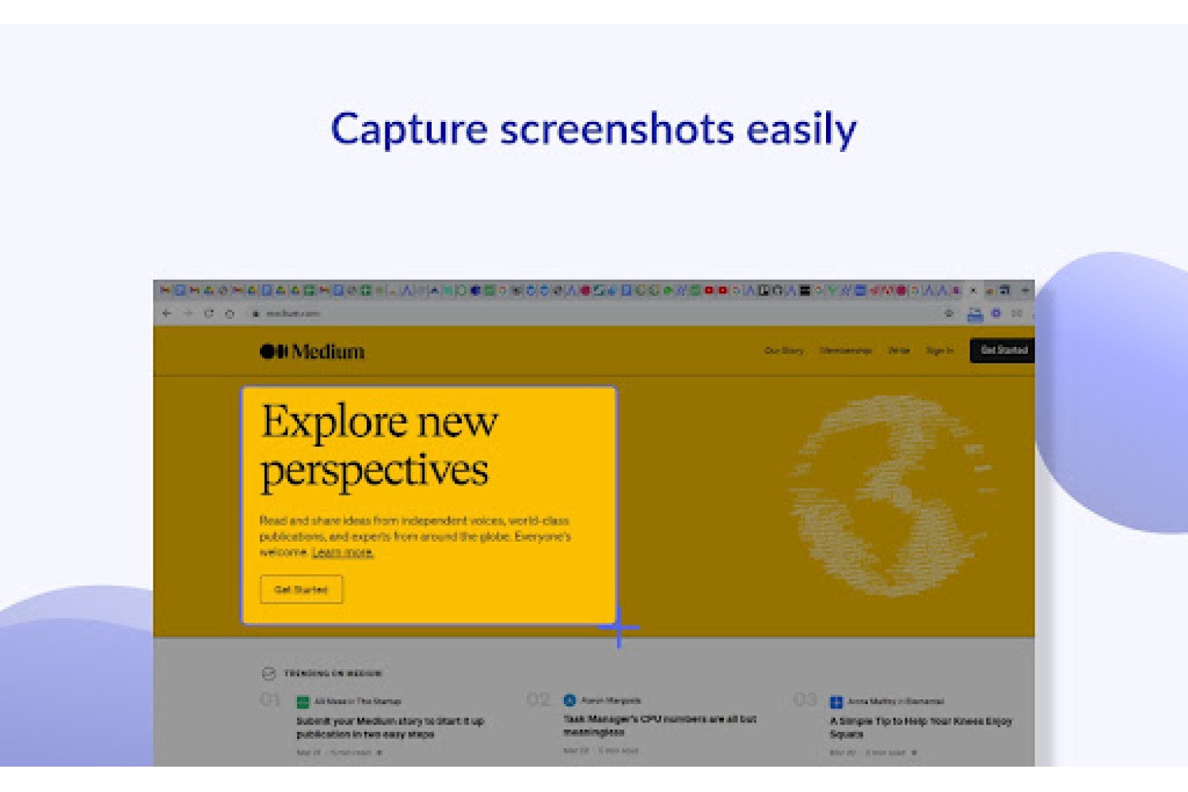Click the Medium logo in the header
Screen dimensions: 1188x792
pyautogui.click(x=312, y=351)
